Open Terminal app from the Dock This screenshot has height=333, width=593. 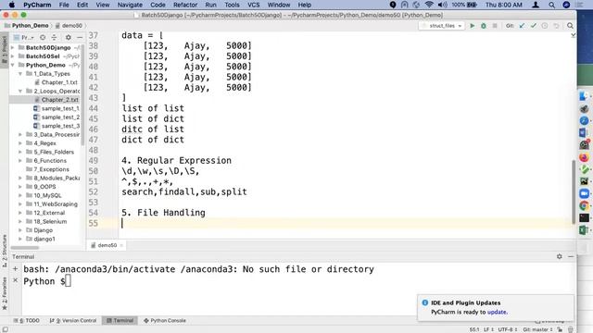(x=585, y=218)
